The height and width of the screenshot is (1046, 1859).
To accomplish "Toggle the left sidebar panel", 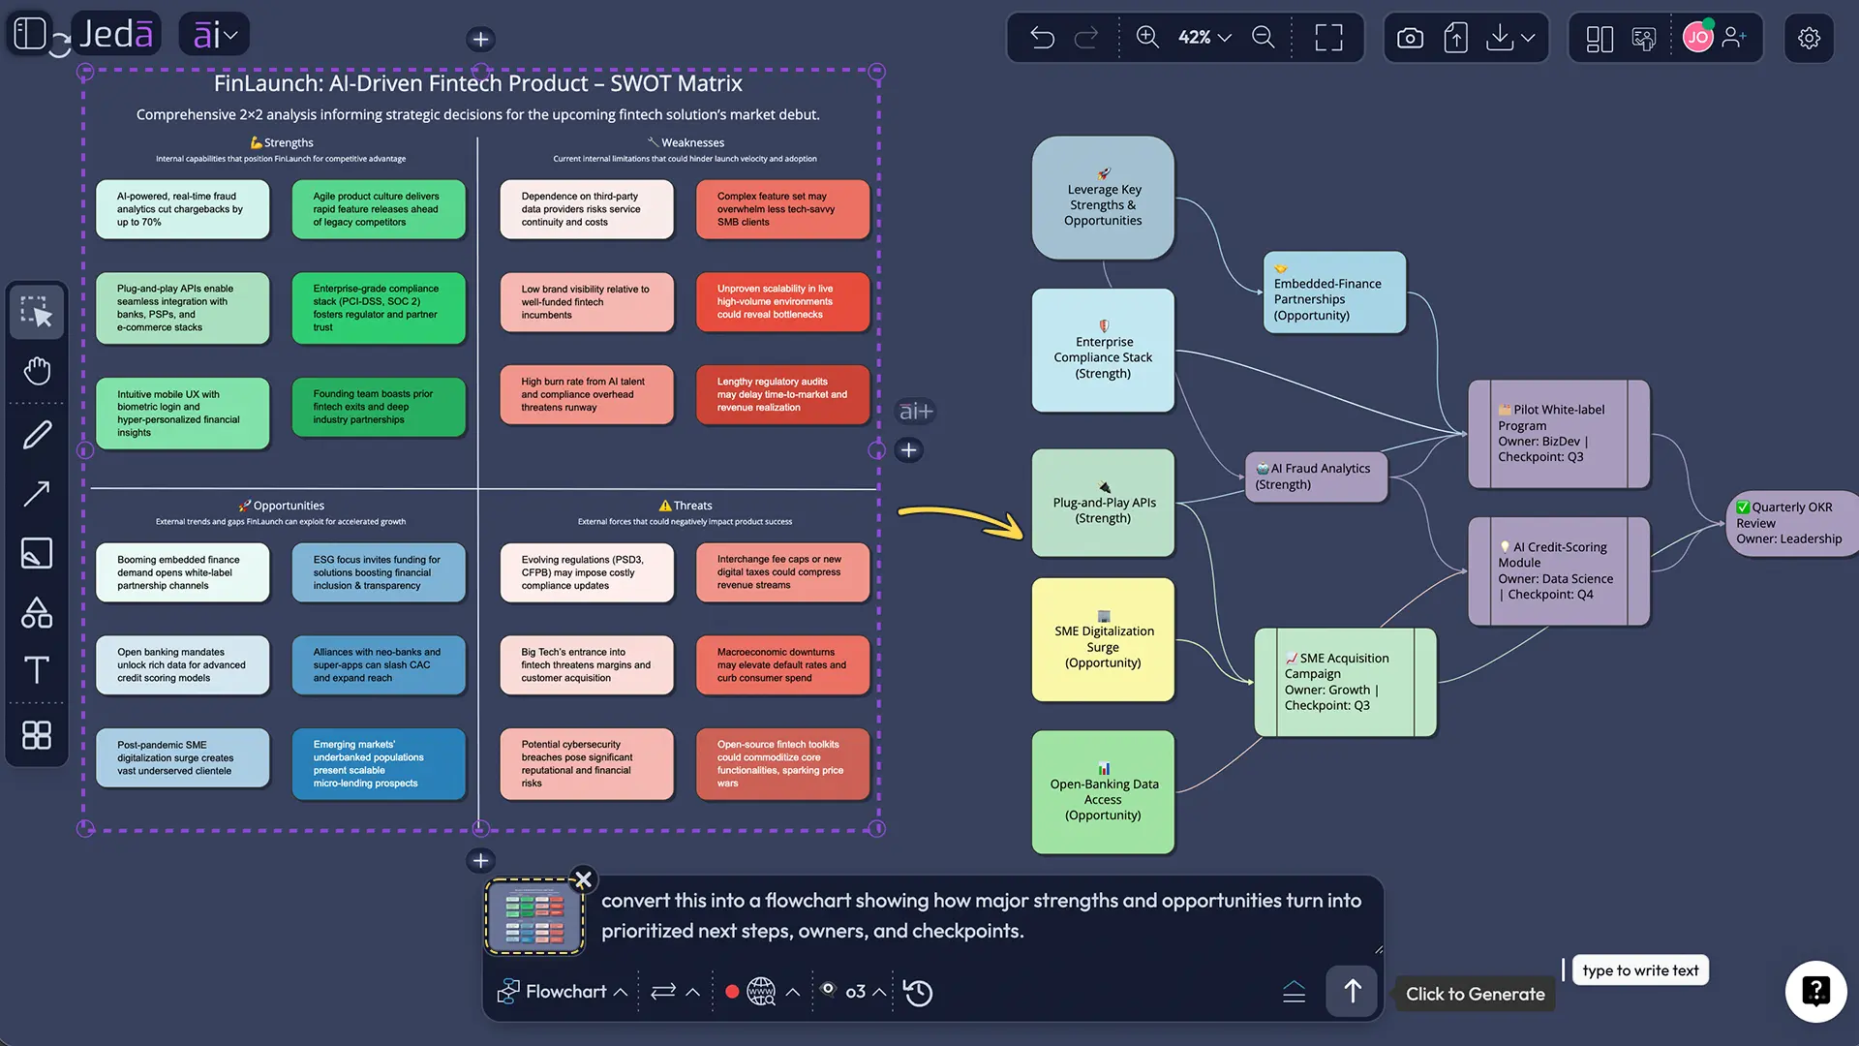I will coord(30,34).
